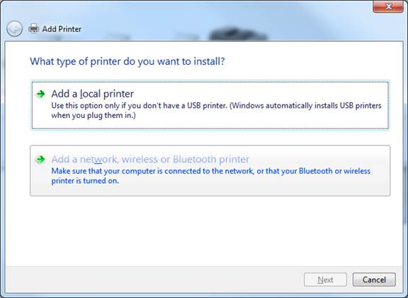Viewport: 408px width, 298px height.
Task: Click the green arrow beside local printer
Action: 40,94
